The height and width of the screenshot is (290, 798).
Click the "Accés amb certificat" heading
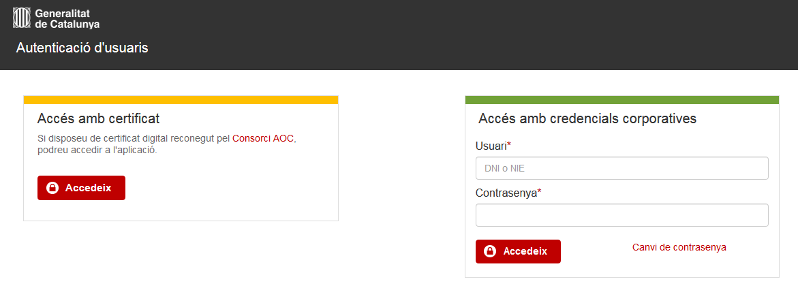[x=99, y=118]
